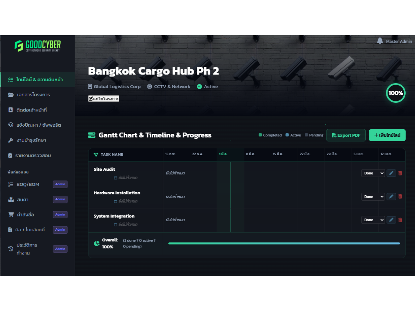The height and width of the screenshot is (311, 415).
Task: Open status dropdown for Site Audit
Action: [373, 173]
